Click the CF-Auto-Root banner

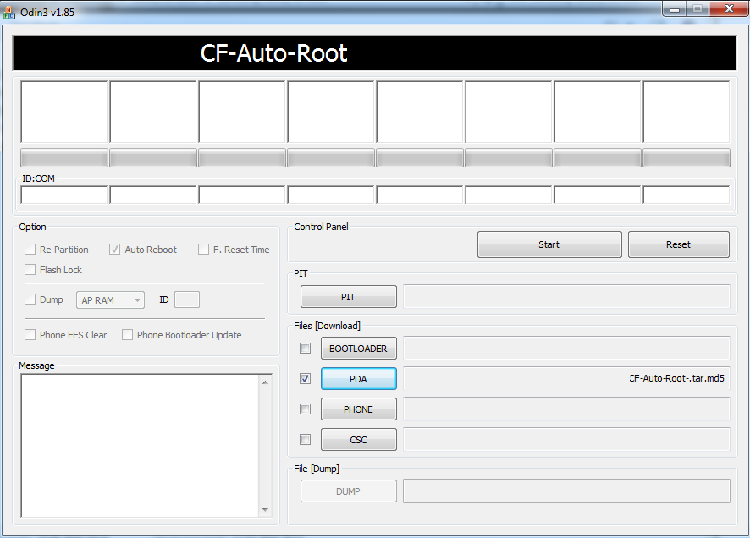pos(374,53)
